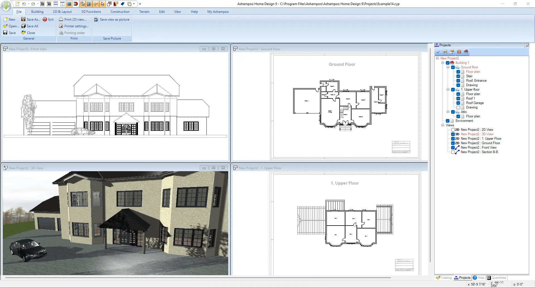Click Save view as picture
Image resolution: width=535 pixels, height=288 pixels.
tap(112, 20)
